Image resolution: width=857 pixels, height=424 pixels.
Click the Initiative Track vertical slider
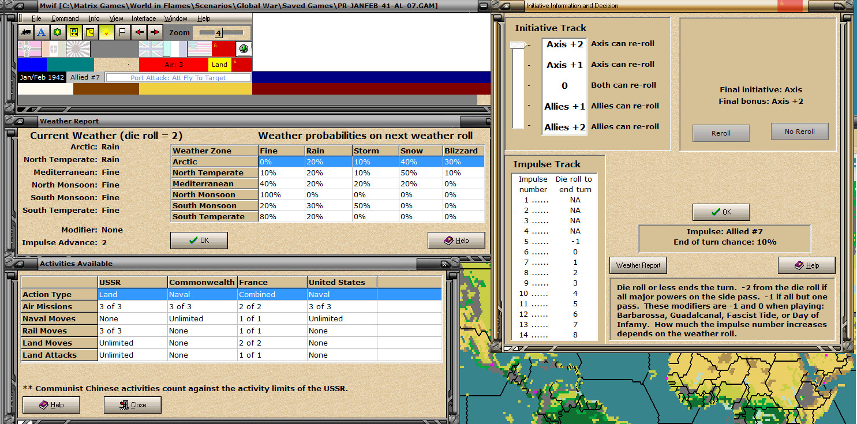click(x=518, y=85)
